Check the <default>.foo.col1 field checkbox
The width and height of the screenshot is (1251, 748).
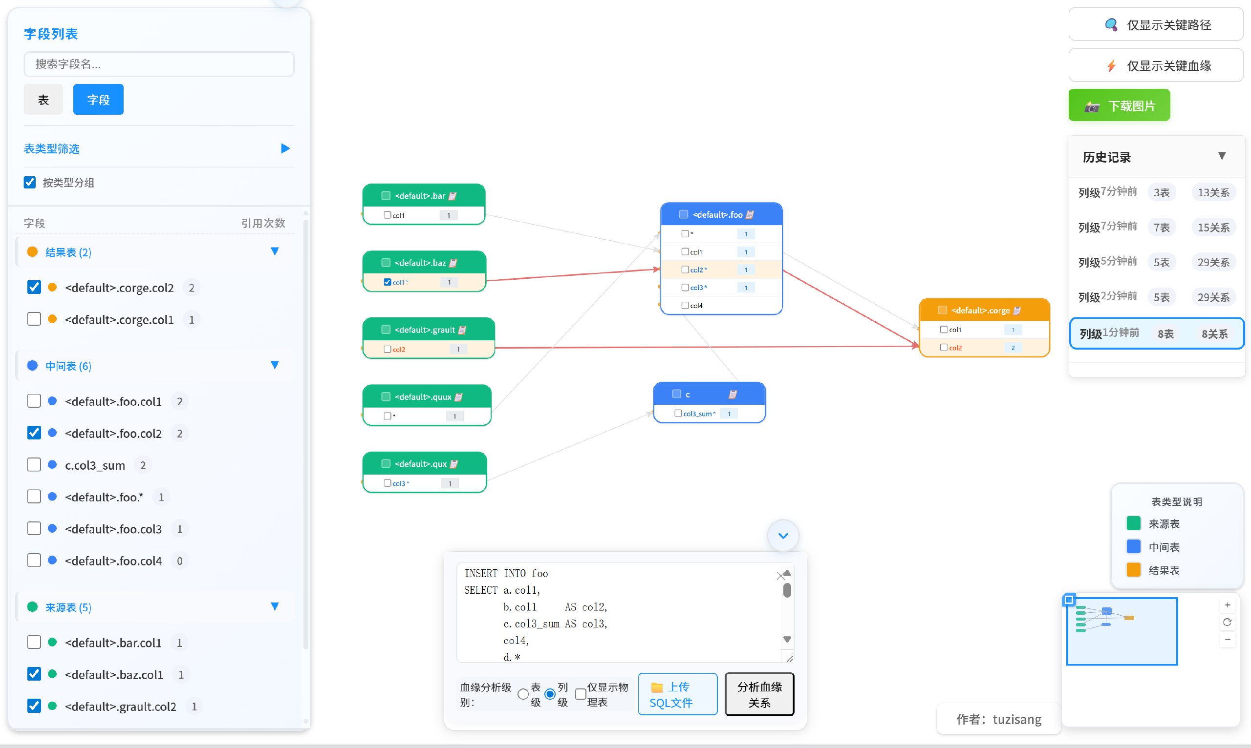tap(34, 401)
